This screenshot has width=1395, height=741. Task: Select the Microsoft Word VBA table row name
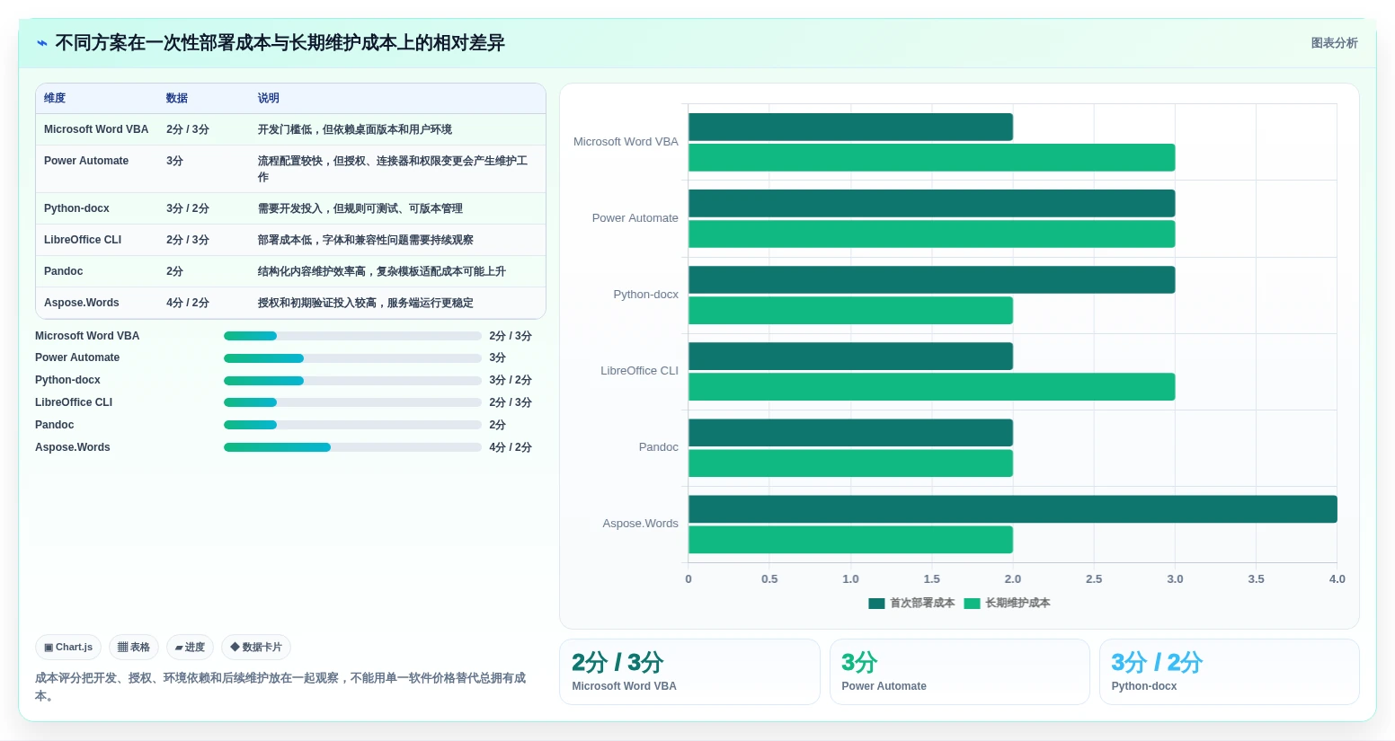tap(96, 129)
